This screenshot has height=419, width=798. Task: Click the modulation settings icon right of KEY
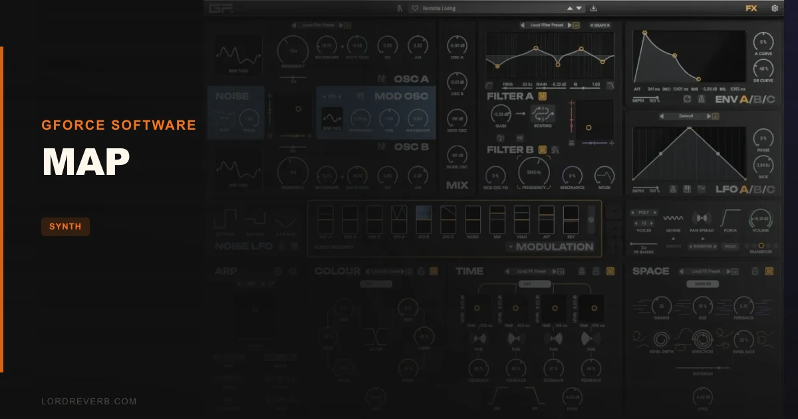(592, 219)
